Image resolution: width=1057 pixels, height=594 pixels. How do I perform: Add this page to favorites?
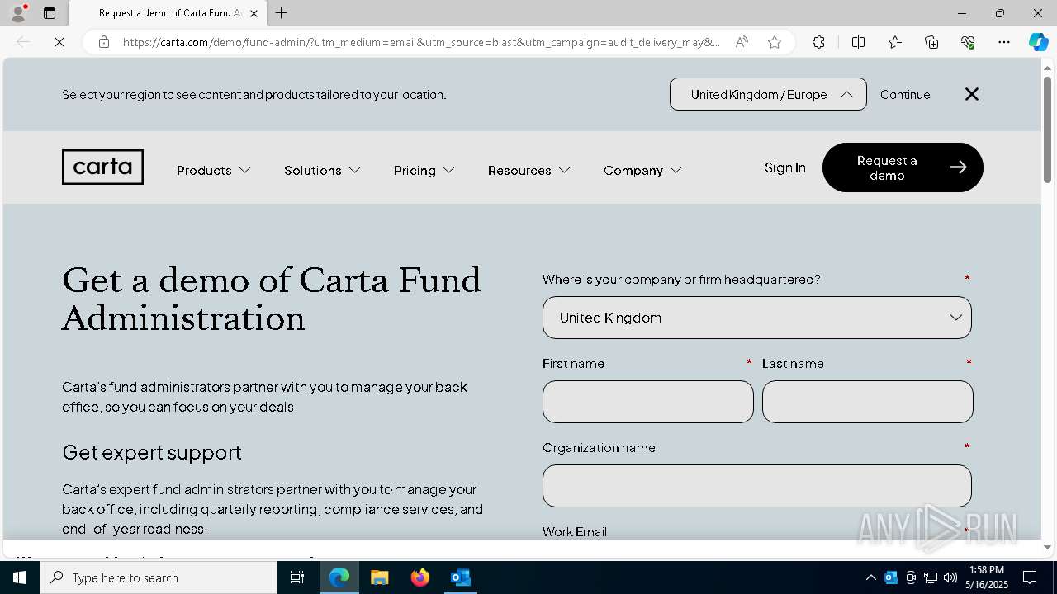tap(775, 42)
